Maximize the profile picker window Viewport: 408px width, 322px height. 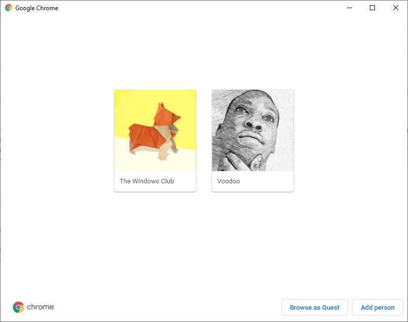372,8
